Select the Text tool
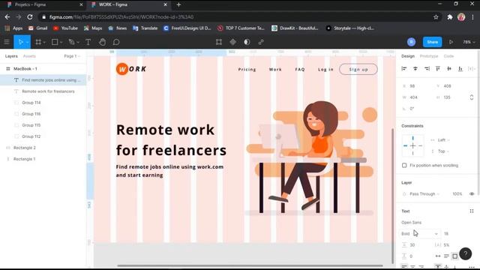480x270 pixels. click(x=88, y=42)
